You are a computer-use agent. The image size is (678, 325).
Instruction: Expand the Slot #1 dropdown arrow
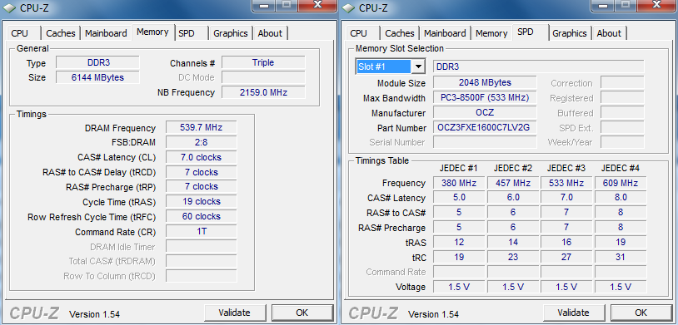tap(418, 66)
